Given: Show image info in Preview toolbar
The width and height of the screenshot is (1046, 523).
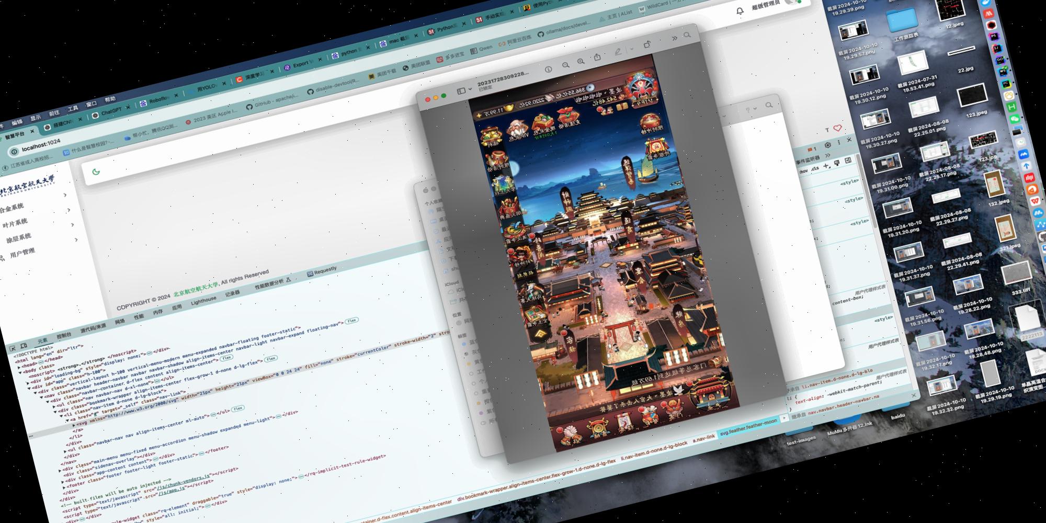Looking at the screenshot, I should (x=548, y=69).
